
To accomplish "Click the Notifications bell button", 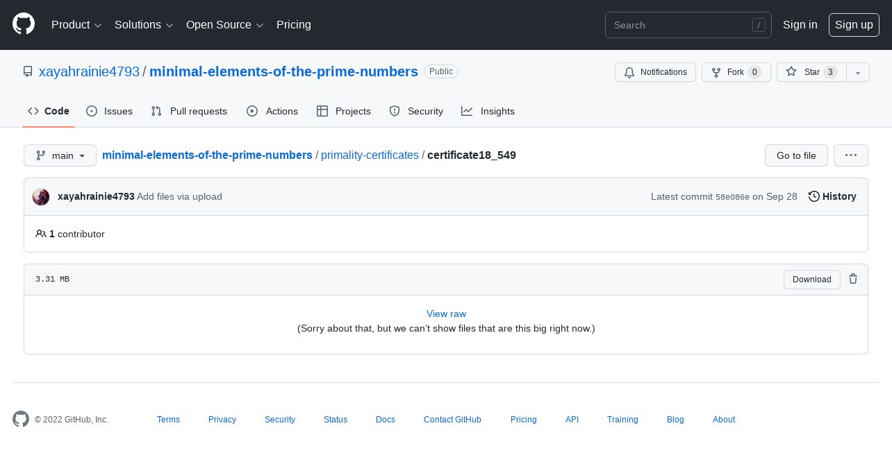I will click(x=655, y=72).
